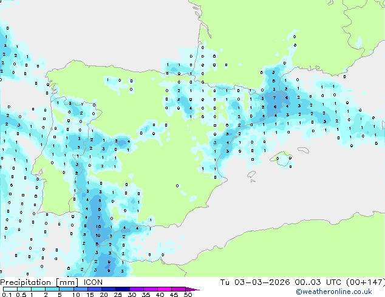385x297 pixels.
Task: Click the 0.5–1 mm legend color swatch
Action: point(24,289)
